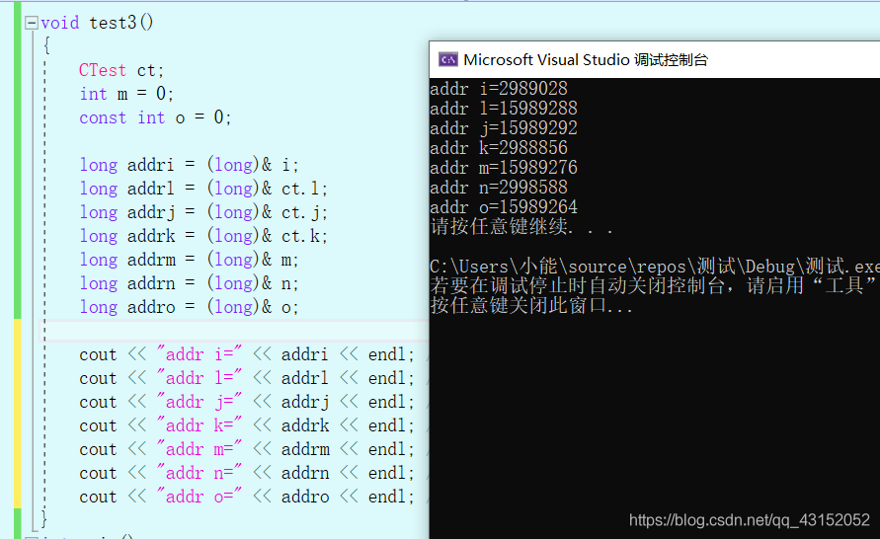Click the cout "addr n=" line

point(247,473)
